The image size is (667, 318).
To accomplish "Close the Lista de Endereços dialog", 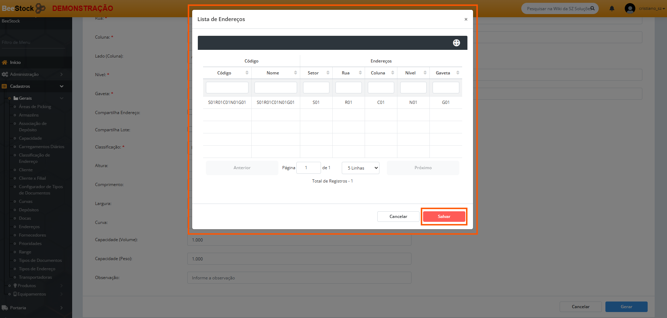I will (466, 19).
